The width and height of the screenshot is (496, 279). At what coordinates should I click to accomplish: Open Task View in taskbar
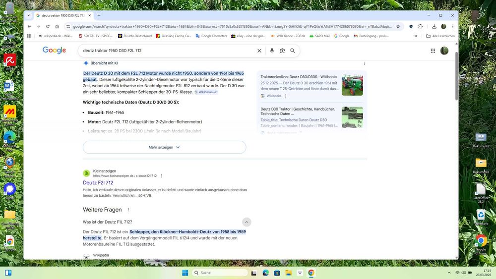[x=253, y=273]
